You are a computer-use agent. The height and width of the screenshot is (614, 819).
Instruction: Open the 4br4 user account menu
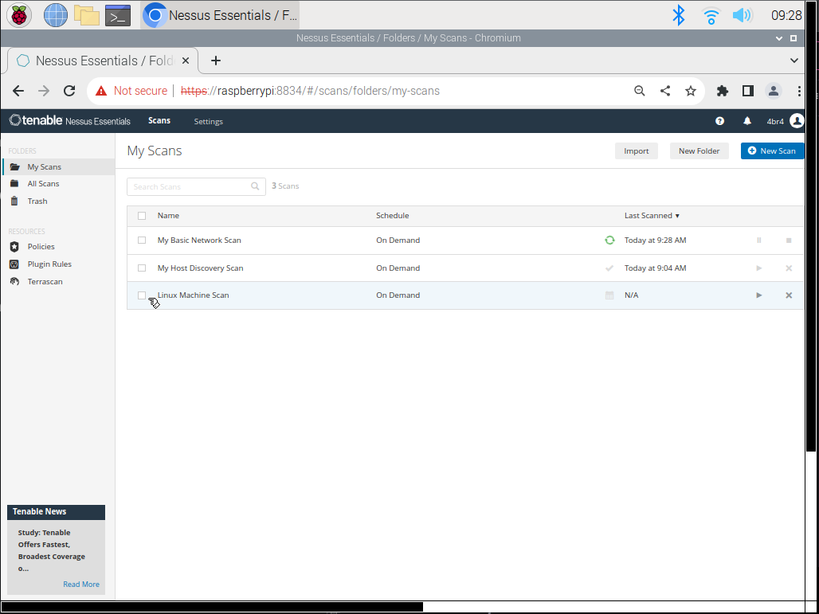[785, 121]
